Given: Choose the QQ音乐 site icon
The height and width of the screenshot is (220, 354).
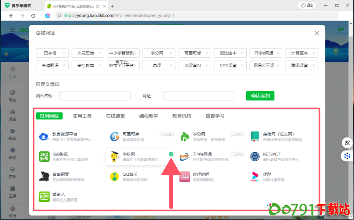Looking at the screenshot, I should pyautogui.click(x=115, y=176).
